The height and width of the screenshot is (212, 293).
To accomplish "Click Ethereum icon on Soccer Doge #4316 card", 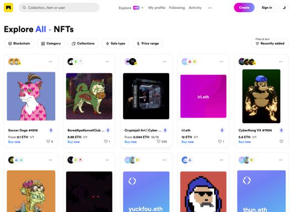I will coord(51,130).
